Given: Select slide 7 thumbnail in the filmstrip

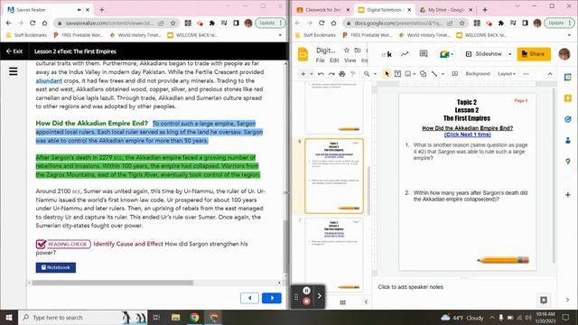Looking at the screenshot, I should (334, 255).
